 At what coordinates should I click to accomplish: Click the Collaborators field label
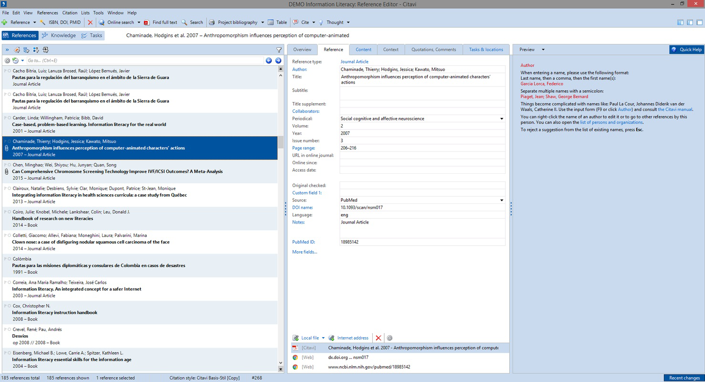pyautogui.click(x=305, y=111)
